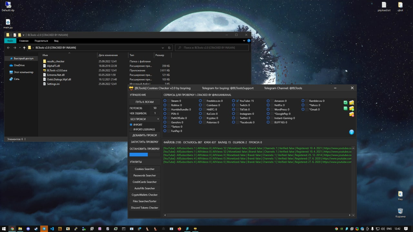Open the Файл menu in Explorer

10,41
